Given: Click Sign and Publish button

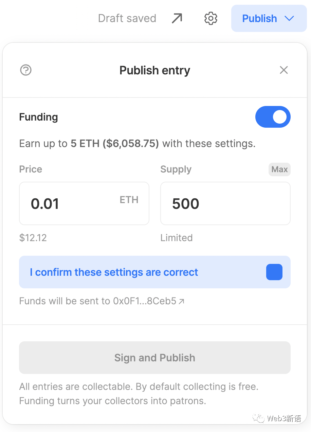Looking at the screenshot, I should pos(155,358).
